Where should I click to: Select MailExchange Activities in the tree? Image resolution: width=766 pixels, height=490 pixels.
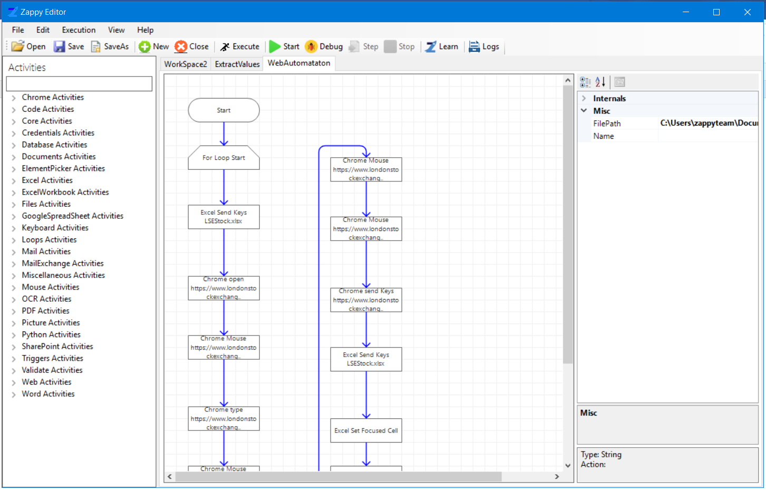[63, 263]
